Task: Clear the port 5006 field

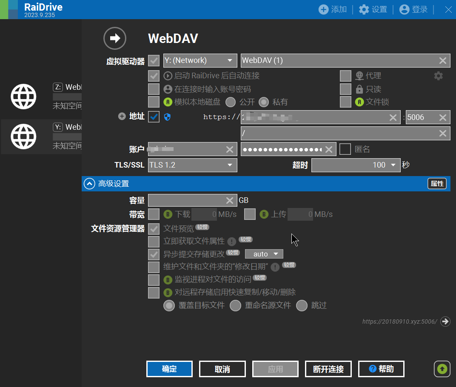Action: [443, 117]
